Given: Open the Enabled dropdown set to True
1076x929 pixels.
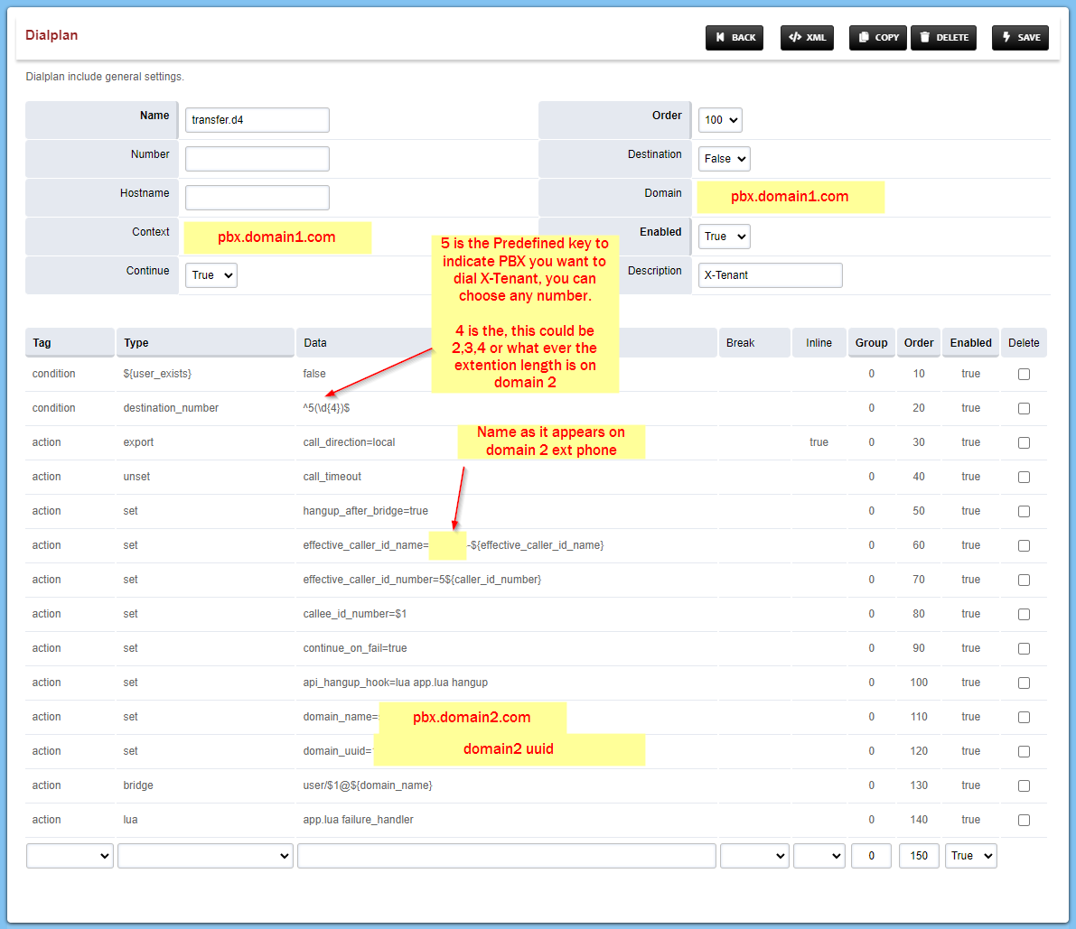Looking at the screenshot, I should pos(724,236).
